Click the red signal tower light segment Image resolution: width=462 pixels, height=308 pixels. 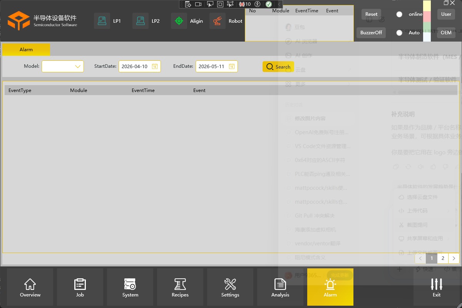click(x=427, y=16)
